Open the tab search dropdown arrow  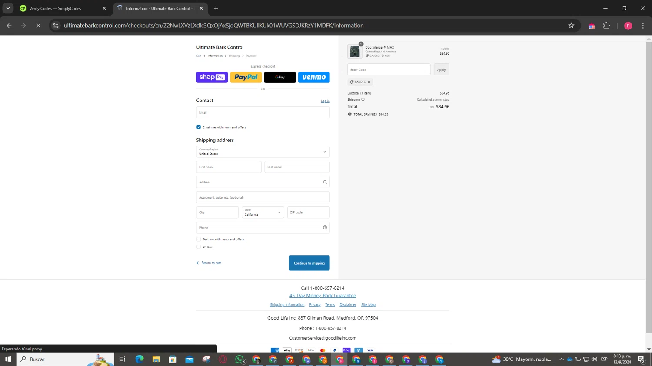[x=8, y=8]
